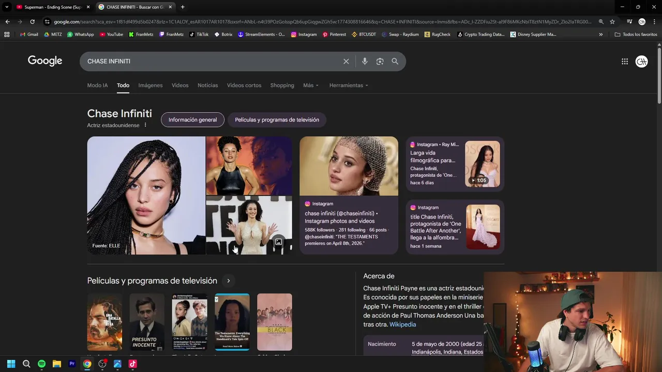Image resolution: width=662 pixels, height=372 pixels.
Task: Open the Crypto Trading Data bookmark
Action: point(481,34)
